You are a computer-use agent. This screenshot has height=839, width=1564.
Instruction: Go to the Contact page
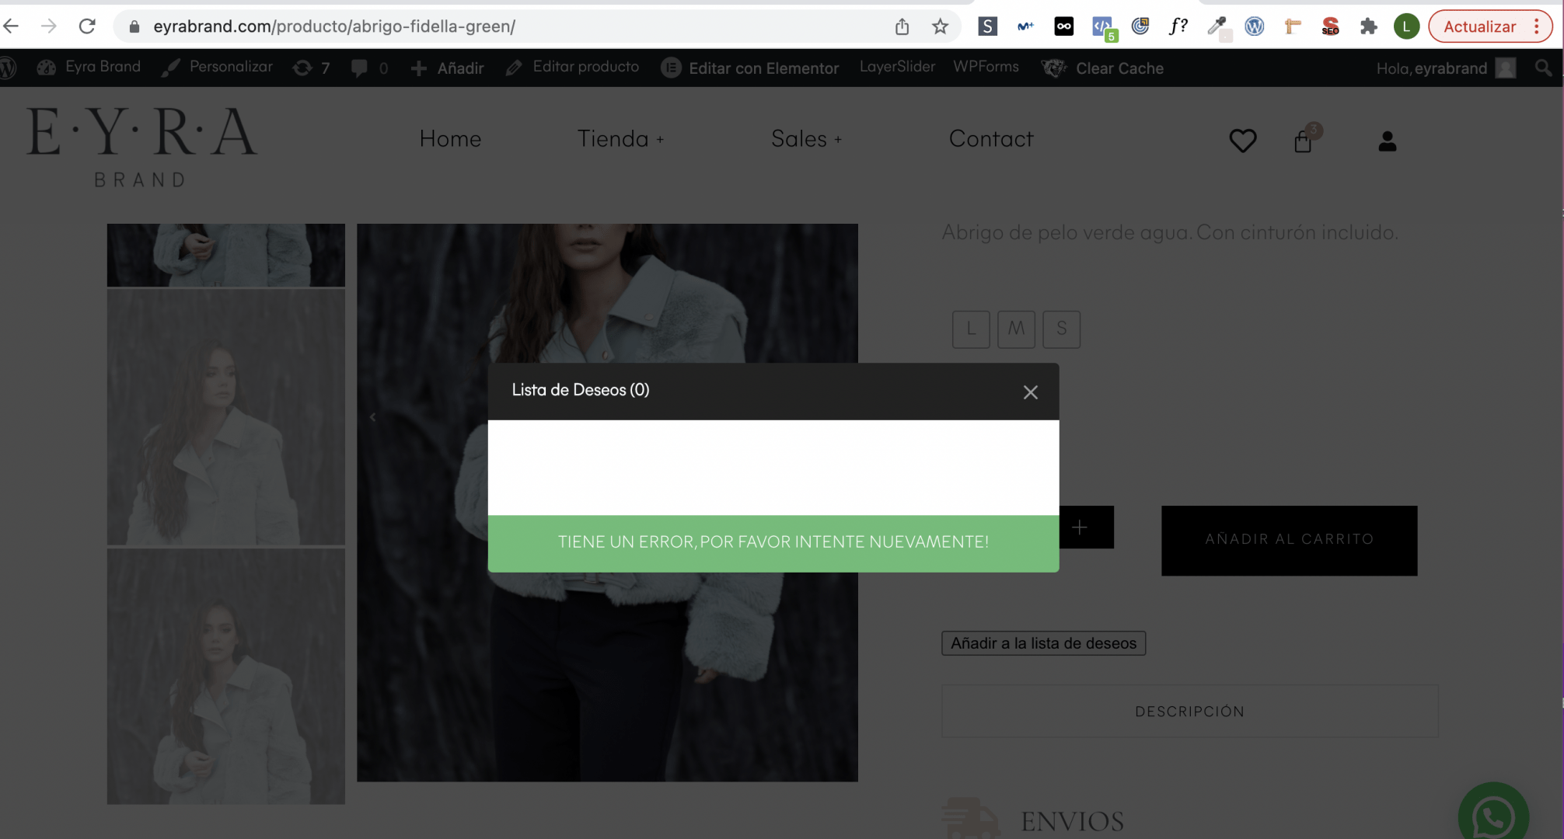(x=991, y=138)
